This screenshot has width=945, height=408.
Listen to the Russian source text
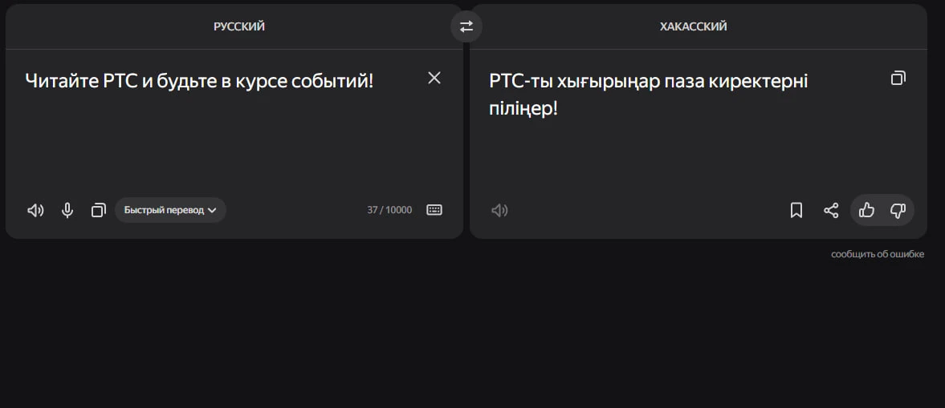[x=35, y=211]
